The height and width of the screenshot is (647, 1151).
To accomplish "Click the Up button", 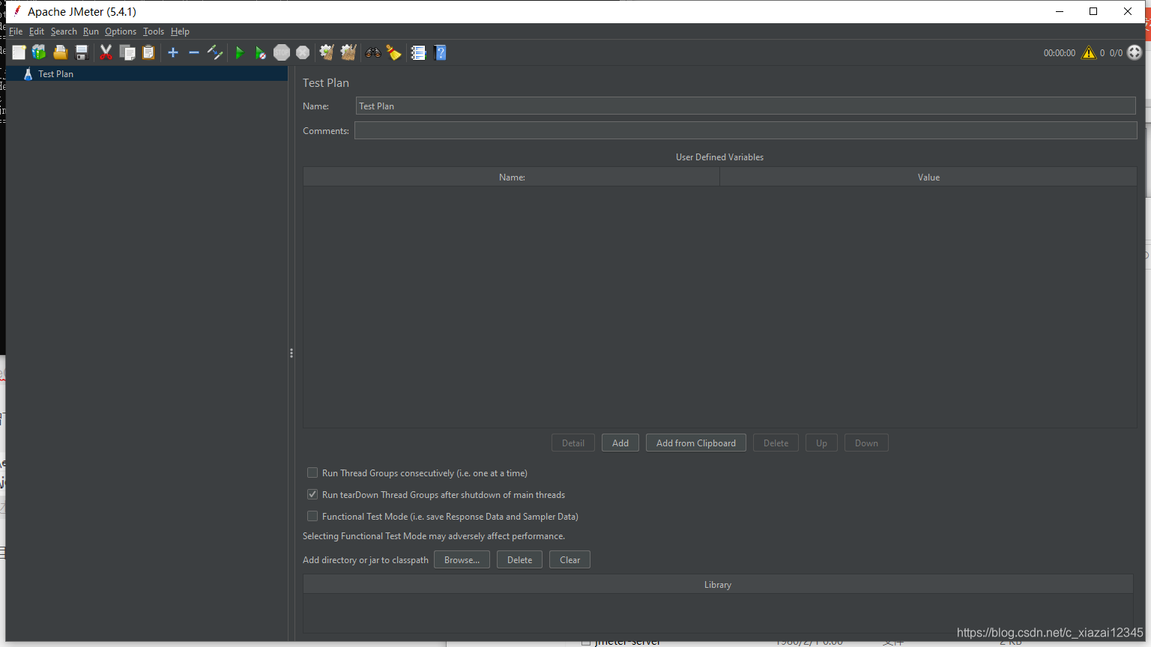I will pyautogui.click(x=821, y=443).
